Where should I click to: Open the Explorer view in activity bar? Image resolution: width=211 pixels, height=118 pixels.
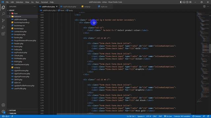pos(3,7)
